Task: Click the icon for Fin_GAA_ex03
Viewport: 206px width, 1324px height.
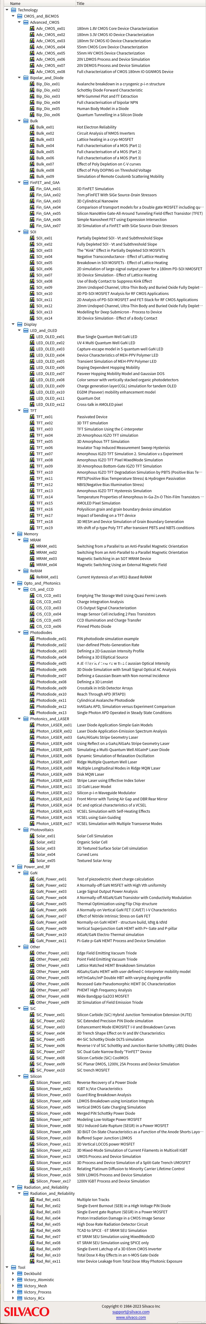Action: point(32,202)
